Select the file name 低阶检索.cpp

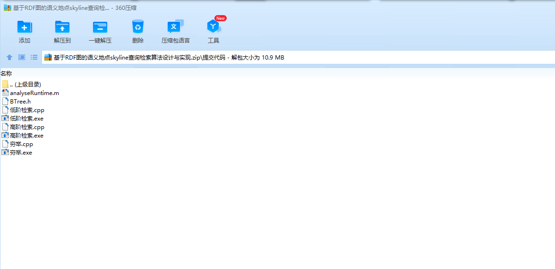27,110
